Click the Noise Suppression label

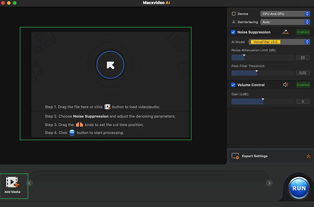[254, 32]
